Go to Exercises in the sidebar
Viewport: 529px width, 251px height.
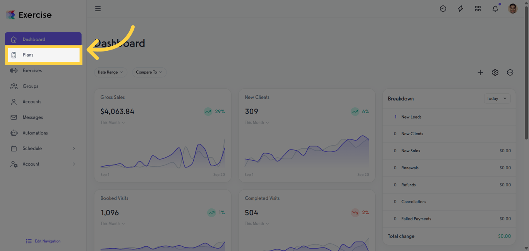(32, 70)
